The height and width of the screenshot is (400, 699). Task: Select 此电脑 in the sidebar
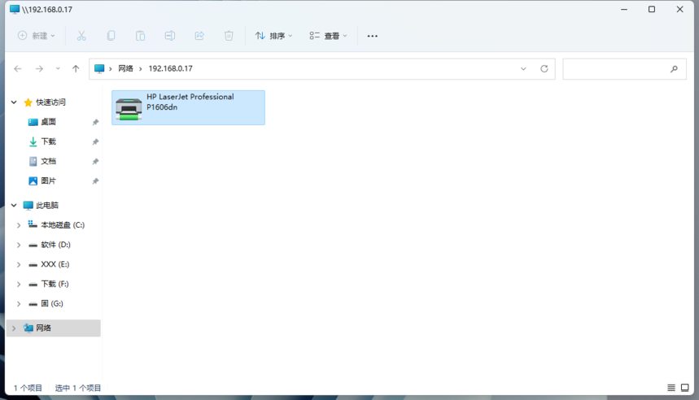(47, 206)
